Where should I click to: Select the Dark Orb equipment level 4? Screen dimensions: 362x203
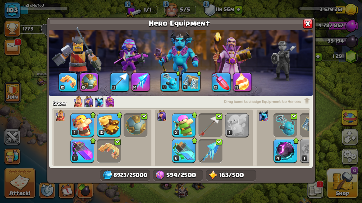pyautogui.click(x=285, y=151)
